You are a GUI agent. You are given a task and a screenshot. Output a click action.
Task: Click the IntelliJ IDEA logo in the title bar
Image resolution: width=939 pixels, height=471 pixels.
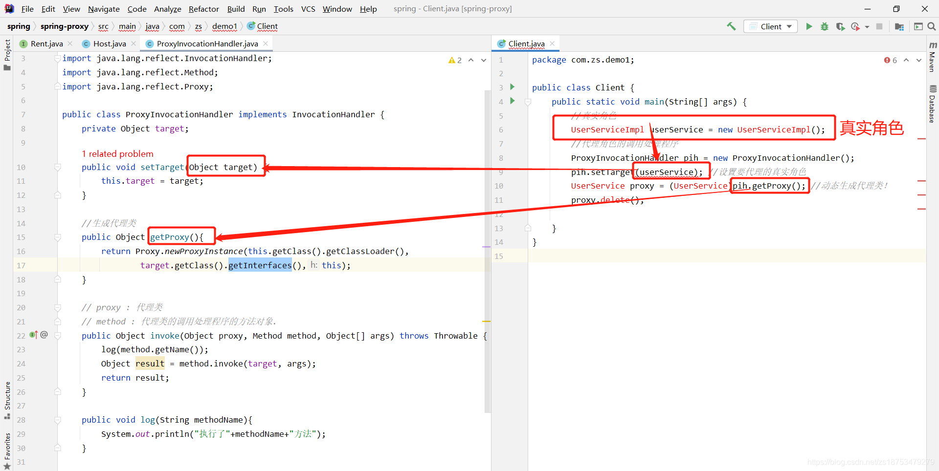(9, 9)
